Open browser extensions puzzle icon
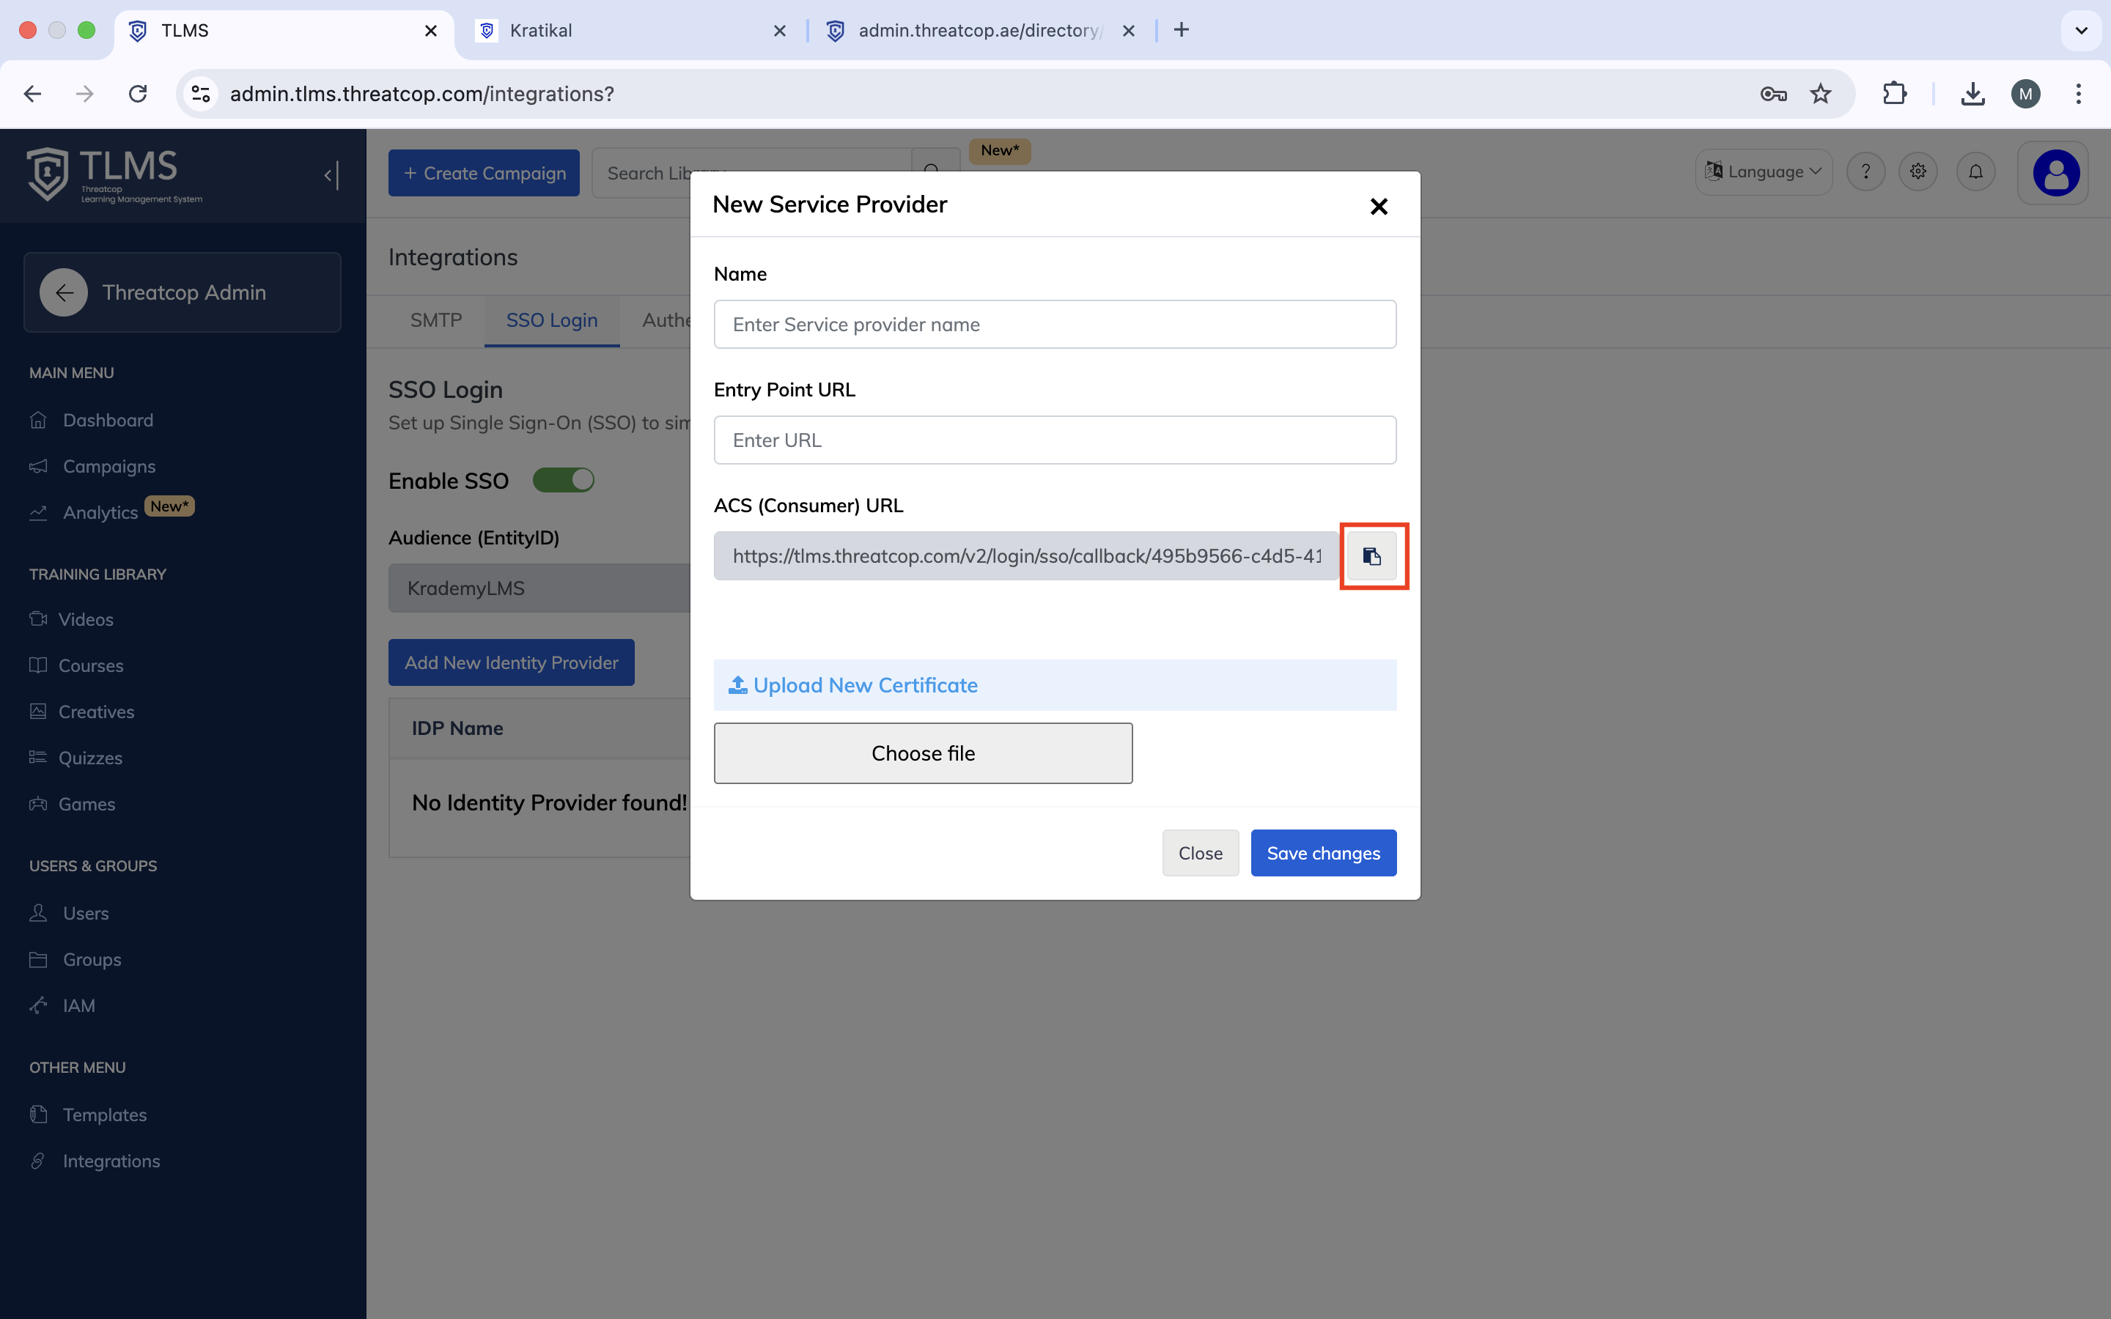The height and width of the screenshot is (1319, 2111). 1894,93
